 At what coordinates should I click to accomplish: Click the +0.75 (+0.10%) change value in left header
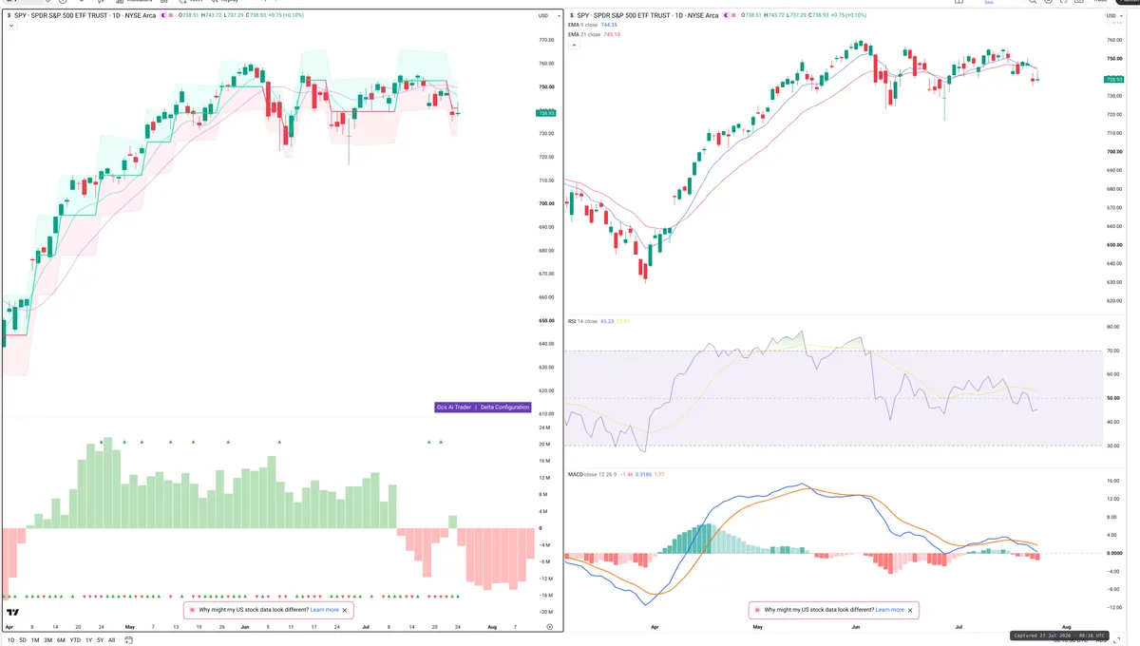click(x=285, y=15)
